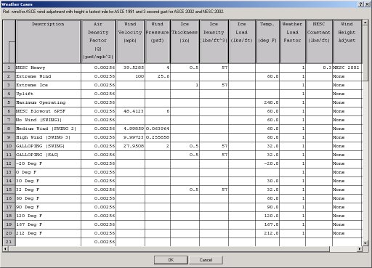
Task: Select the '167 Deg F' description cell
Action: [48, 224]
